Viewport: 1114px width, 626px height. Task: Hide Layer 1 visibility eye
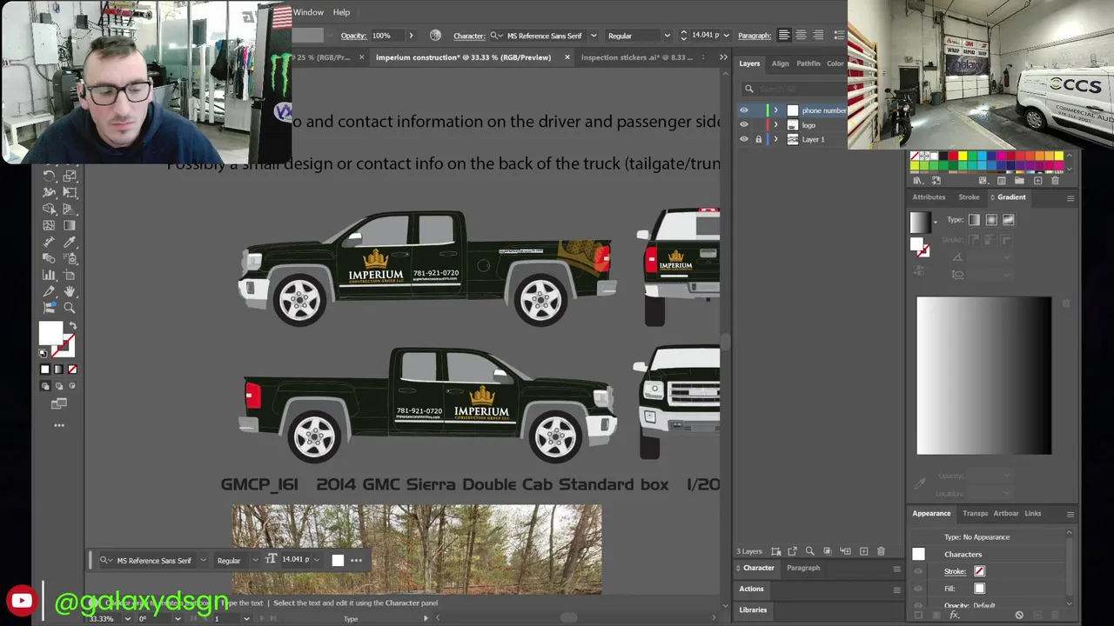743,139
